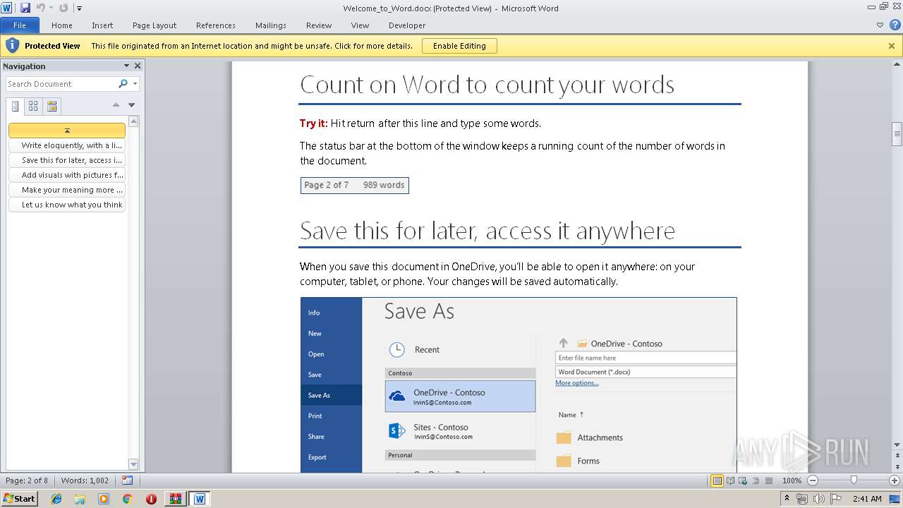Click Navigation list scroll up arrow
Screen dimensions: 903x508
(x=133, y=121)
